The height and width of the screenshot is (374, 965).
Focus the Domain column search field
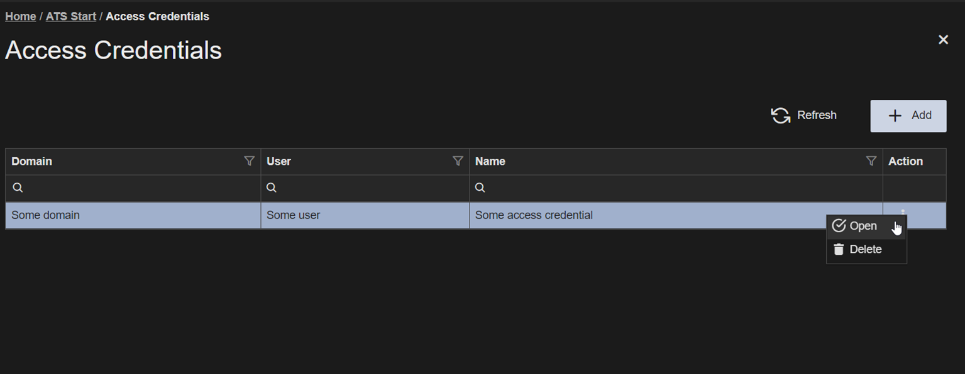click(x=133, y=188)
